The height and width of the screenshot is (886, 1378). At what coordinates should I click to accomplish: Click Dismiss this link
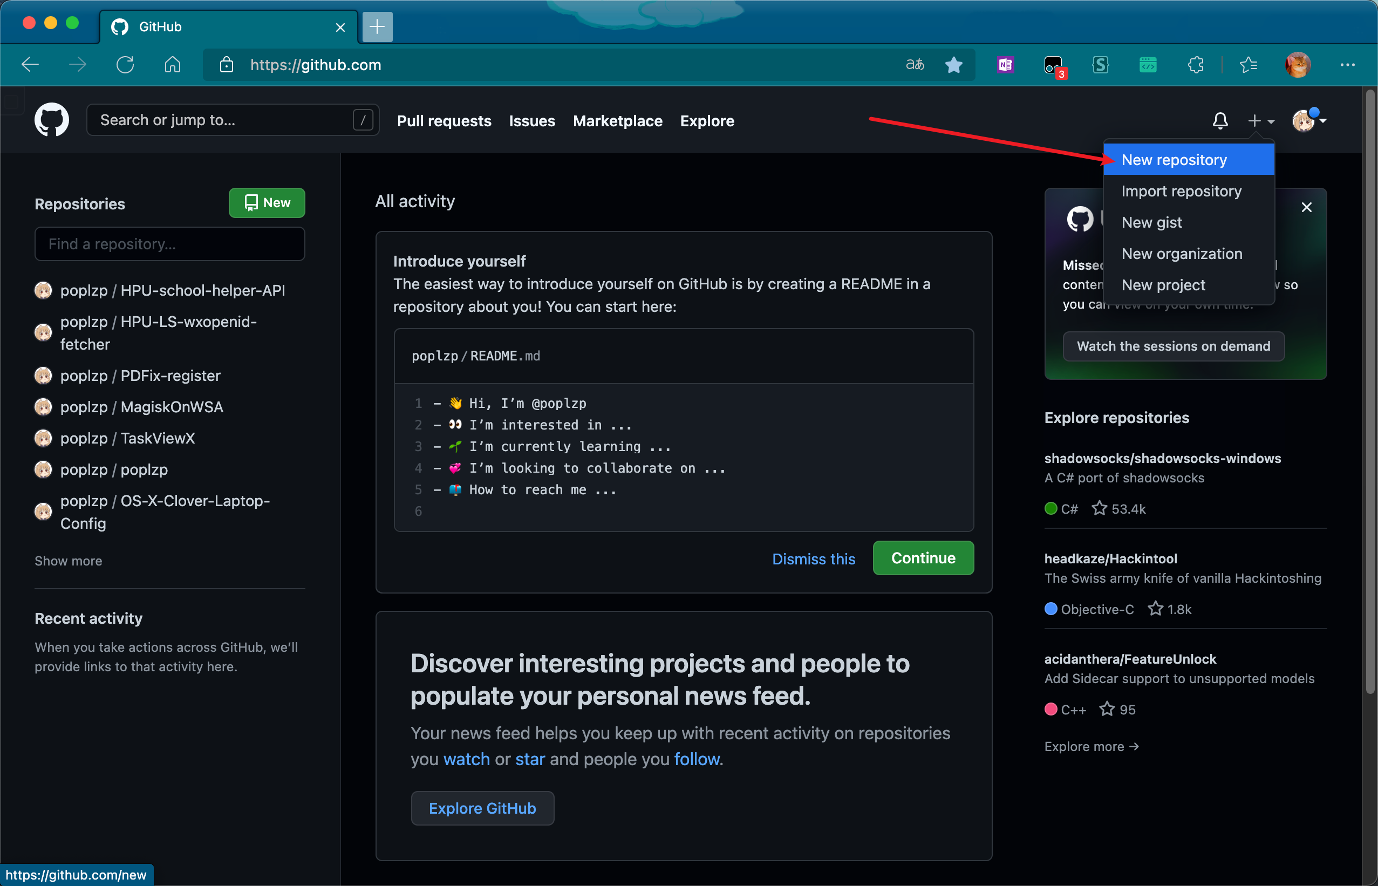coord(813,558)
